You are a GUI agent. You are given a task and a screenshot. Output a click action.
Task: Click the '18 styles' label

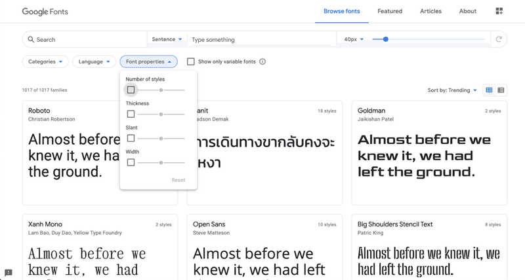(x=327, y=111)
